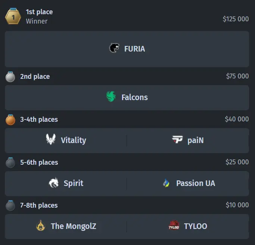Click the FURIA panther logo
Viewport: 255px width, 245px height.
click(x=114, y=48)
